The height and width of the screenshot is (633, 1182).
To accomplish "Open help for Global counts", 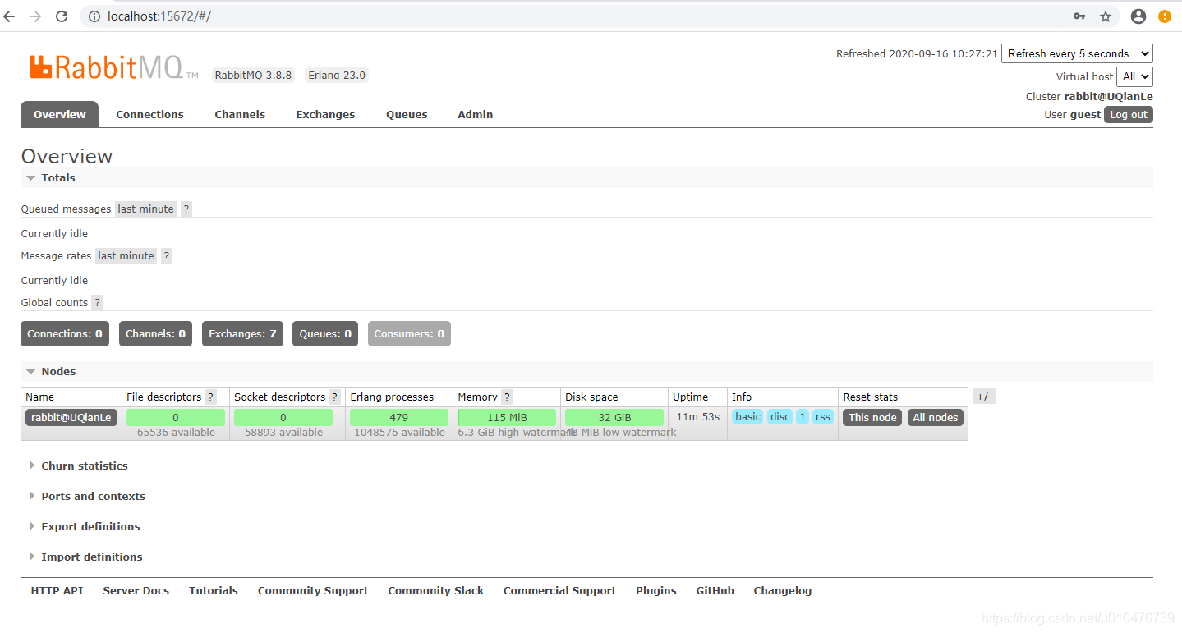I will (98, 303).
